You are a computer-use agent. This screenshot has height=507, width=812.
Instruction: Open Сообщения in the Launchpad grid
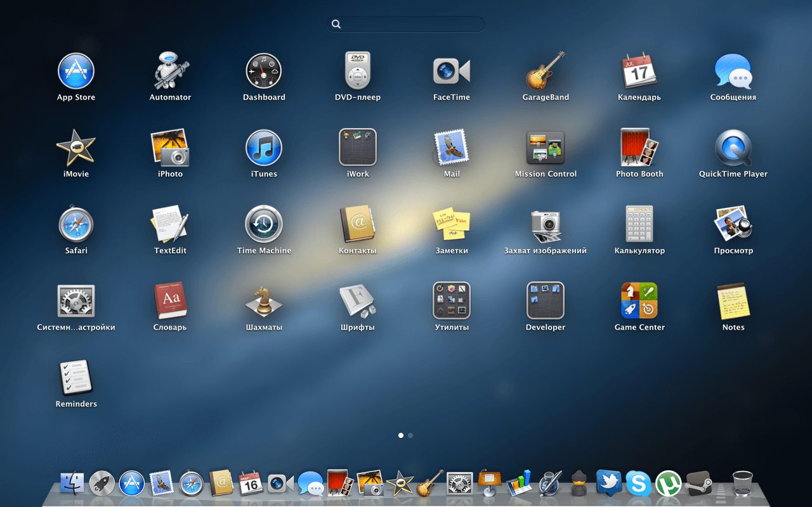[x=733, y=71]
